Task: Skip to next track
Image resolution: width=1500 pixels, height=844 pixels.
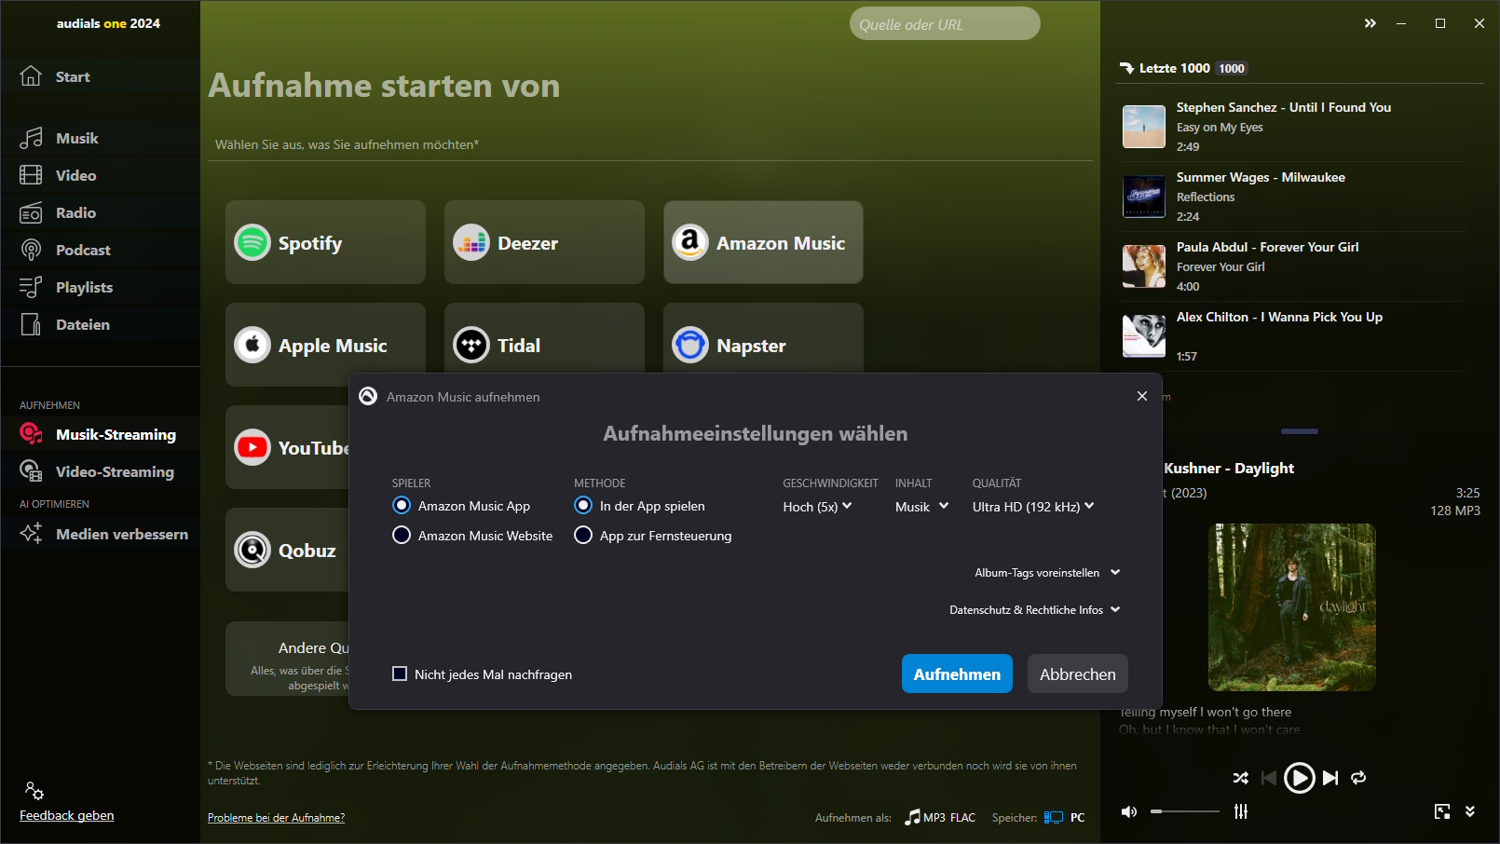Action: click(1330, 778)
